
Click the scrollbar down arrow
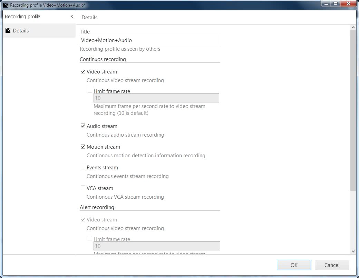coord(353,251)
